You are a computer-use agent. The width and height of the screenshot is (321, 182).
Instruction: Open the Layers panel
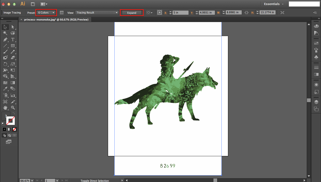(316, 102)
